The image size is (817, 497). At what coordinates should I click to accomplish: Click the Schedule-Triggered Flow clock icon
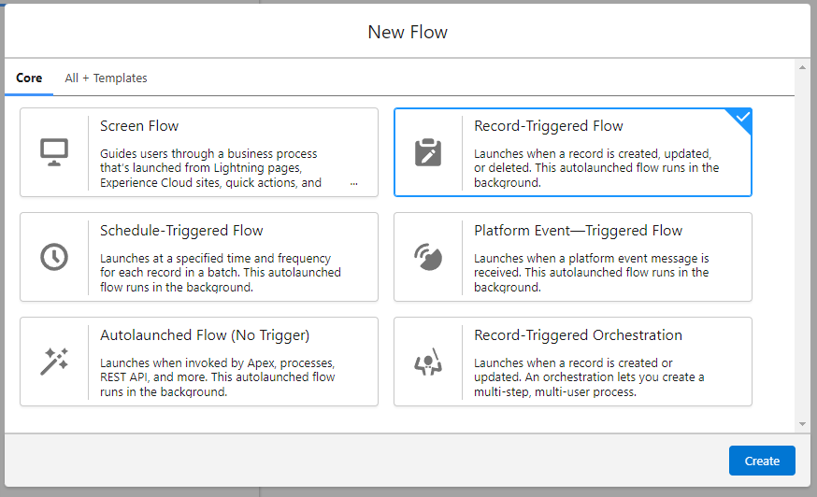pos(54,257)
